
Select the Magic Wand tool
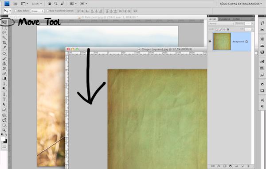pos(4,38)
